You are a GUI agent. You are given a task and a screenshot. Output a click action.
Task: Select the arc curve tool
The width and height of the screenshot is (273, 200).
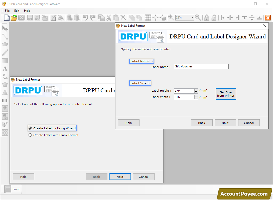coord(5,77)
